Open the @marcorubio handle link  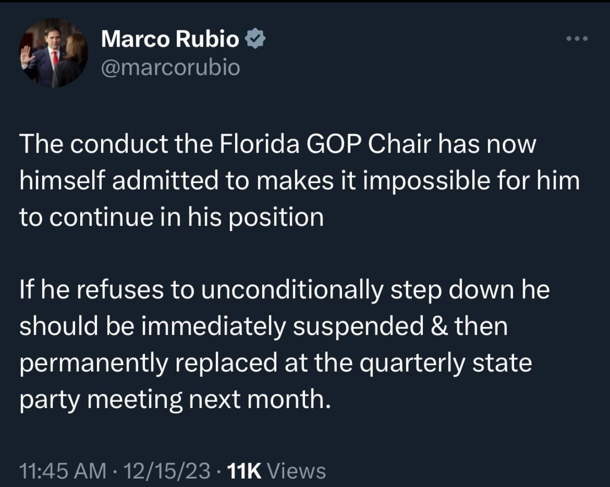[x=171, y=68]
